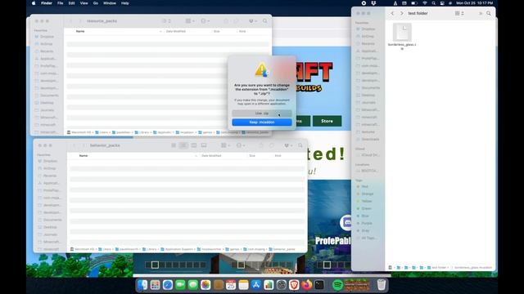This screenshot has height=294, width=524.
Task: Open Group By dropdown in resource_packs window
Action: [190, 21]
